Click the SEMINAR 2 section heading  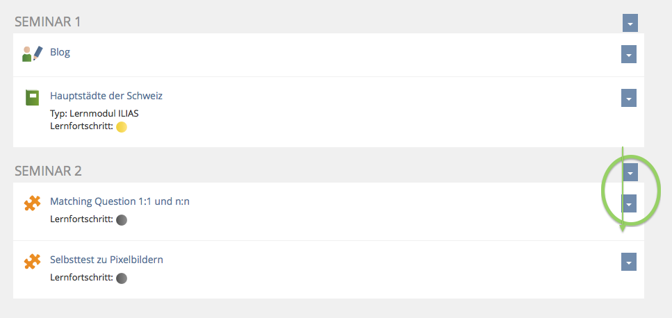click(x=48, y=171)
